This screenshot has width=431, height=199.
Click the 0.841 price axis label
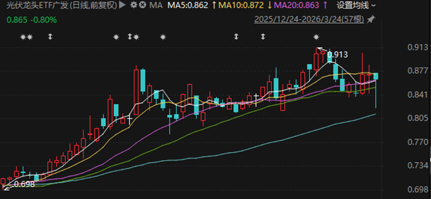[x=418, y=95]
